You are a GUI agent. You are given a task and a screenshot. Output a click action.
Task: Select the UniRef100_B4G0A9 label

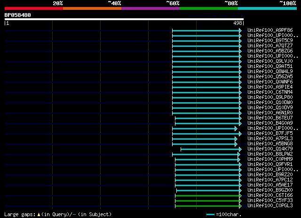coord(270,123)
